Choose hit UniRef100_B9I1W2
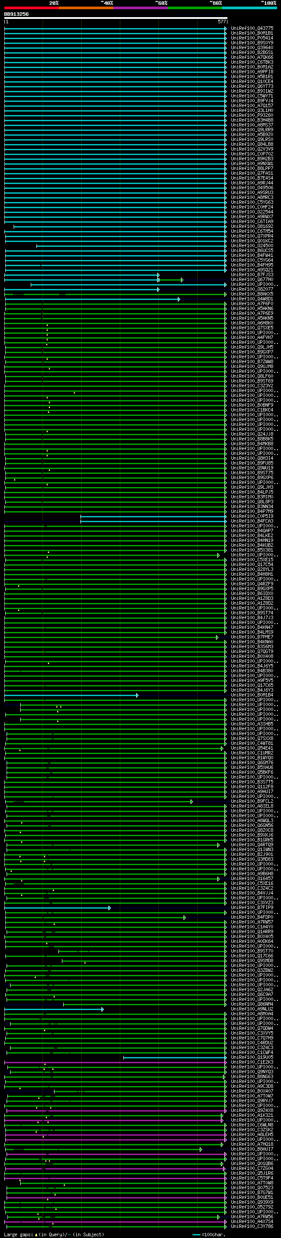This screenshot has height=1238, width=281. pyautogui.click(x=252, y=91)
